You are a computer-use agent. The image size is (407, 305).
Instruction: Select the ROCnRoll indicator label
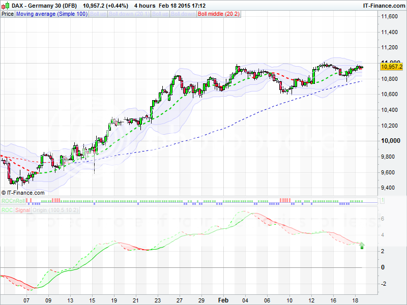click(x=12, y=202)
